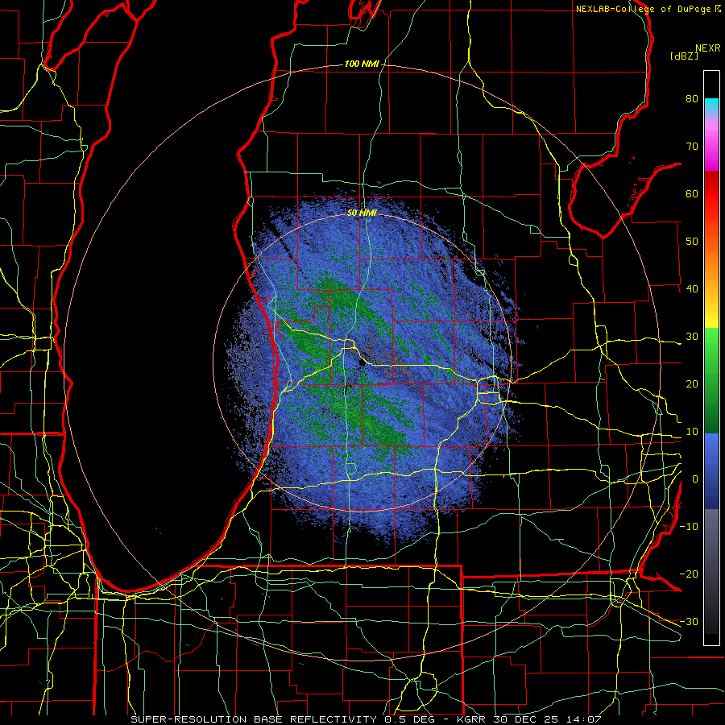Click the blue segment of the color bar

tap(711, 471)
